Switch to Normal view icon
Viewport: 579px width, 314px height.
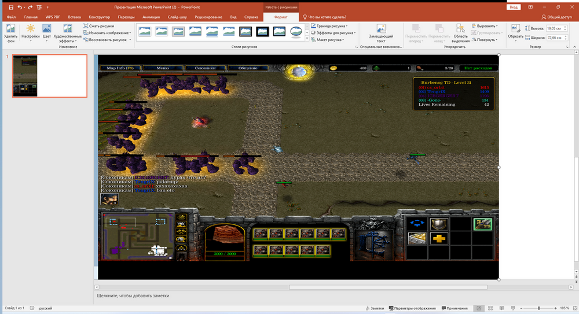[x=479, y=308]
